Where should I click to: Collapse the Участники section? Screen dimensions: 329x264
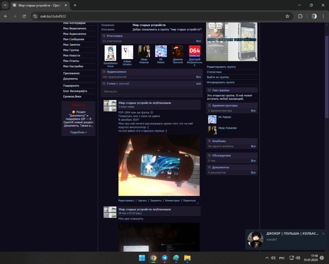(x=104, y=36)
